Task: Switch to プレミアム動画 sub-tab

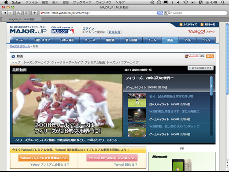Action: (95, 62)
